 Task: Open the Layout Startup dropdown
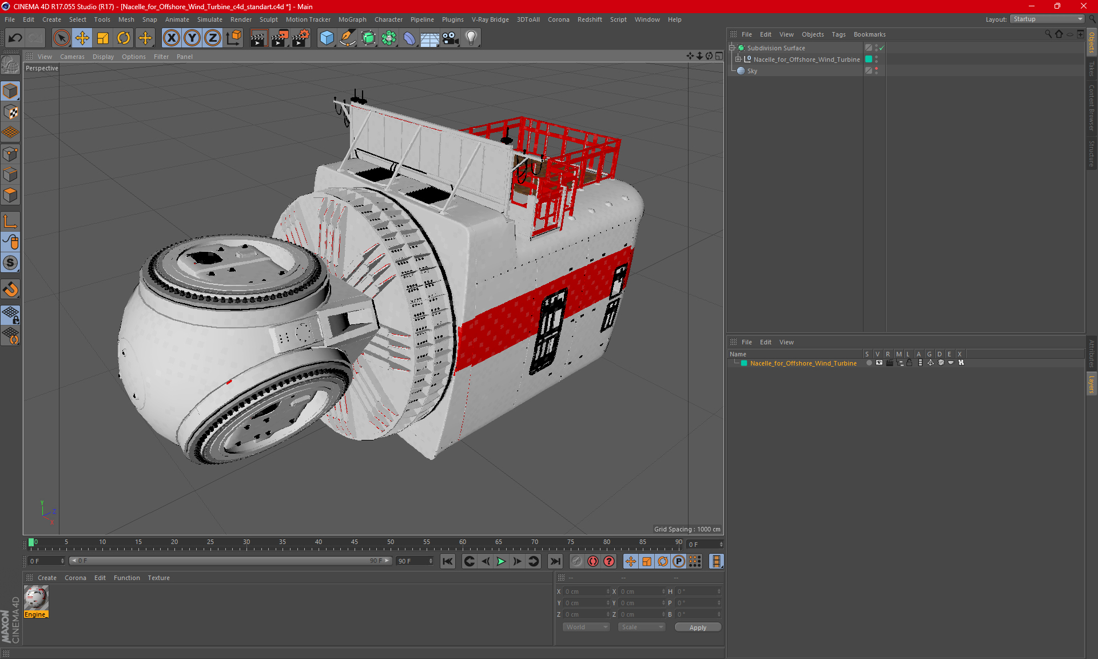click(x=1048, y=19)
